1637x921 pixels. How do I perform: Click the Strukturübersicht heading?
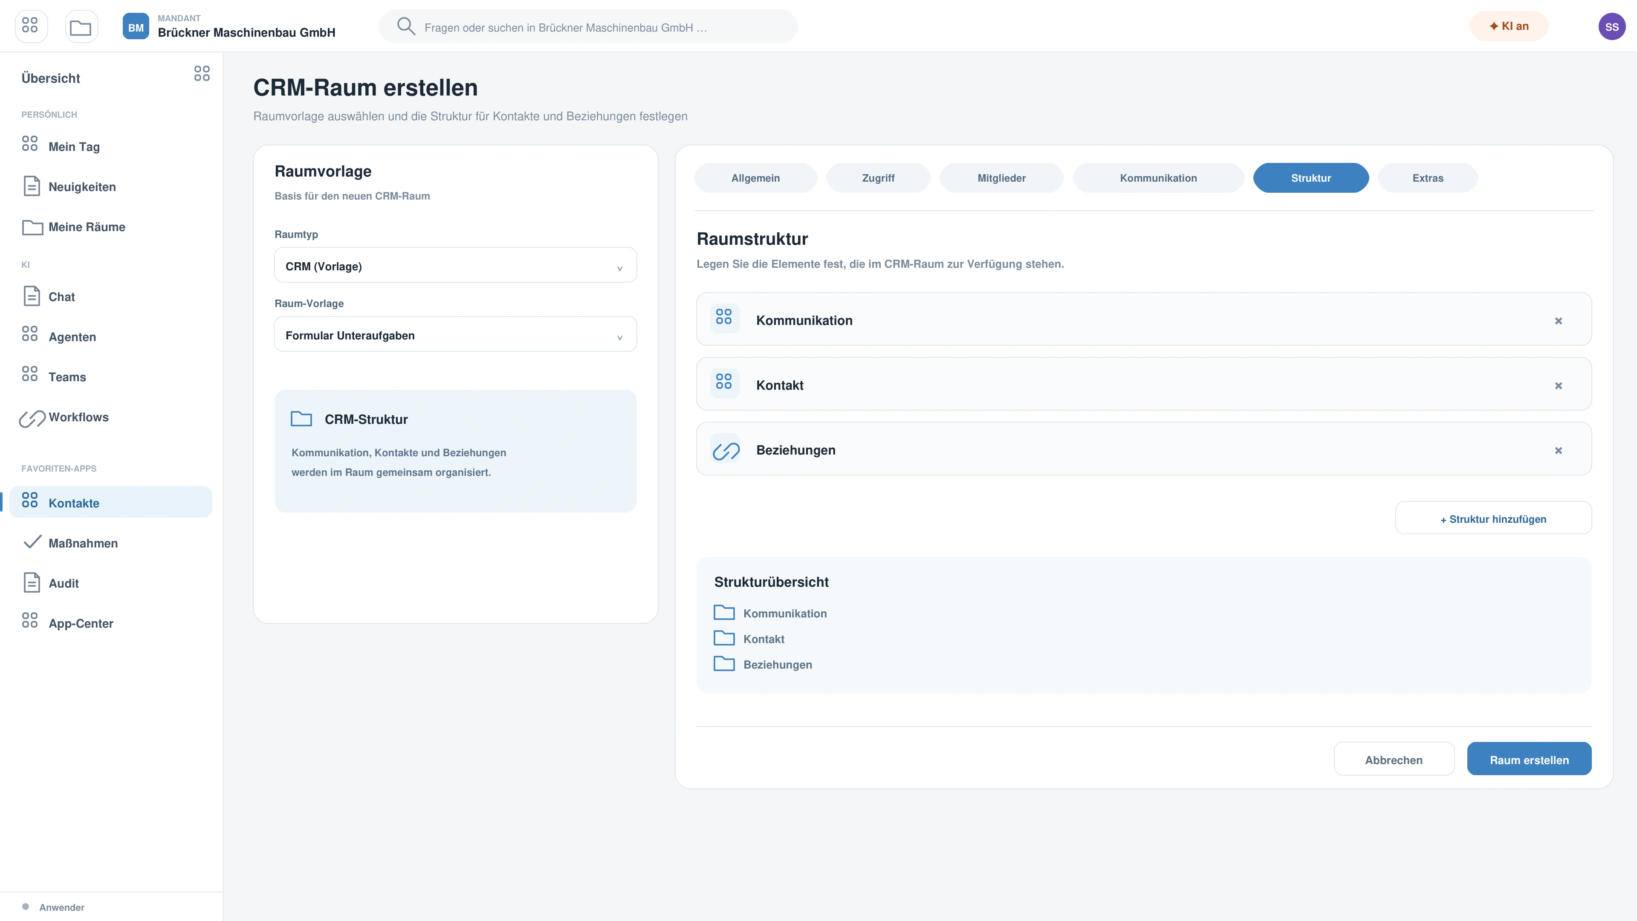[771, 582]
